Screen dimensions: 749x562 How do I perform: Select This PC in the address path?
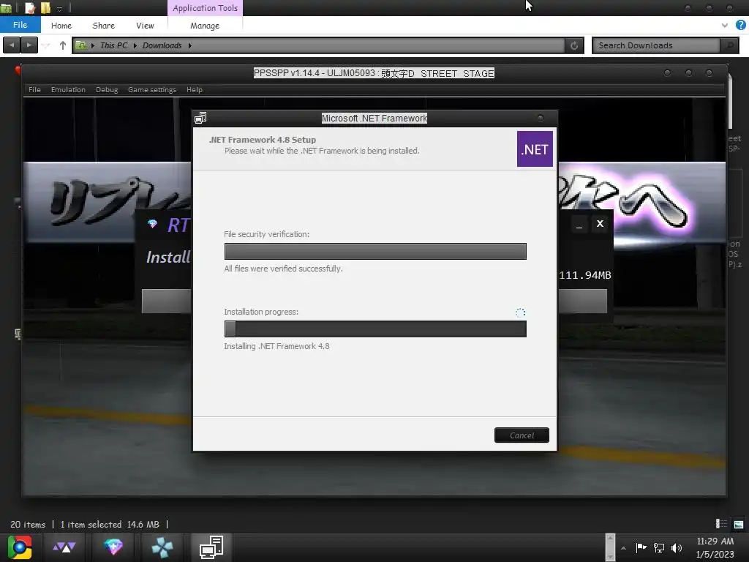coord(113,45)
